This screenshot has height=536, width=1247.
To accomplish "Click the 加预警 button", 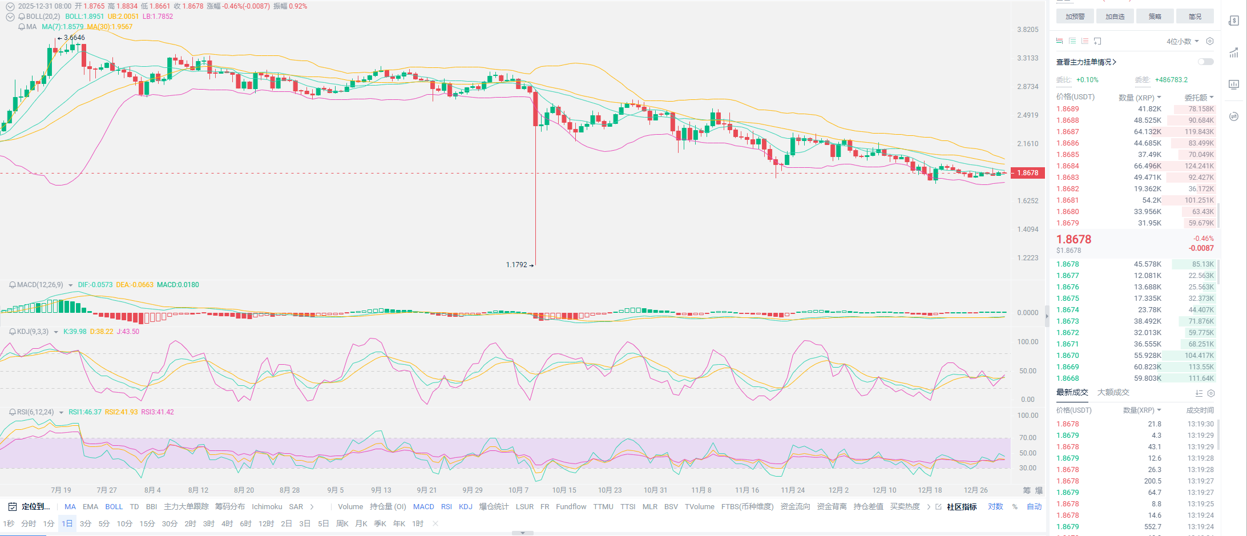I will (x=1075, y=17).
